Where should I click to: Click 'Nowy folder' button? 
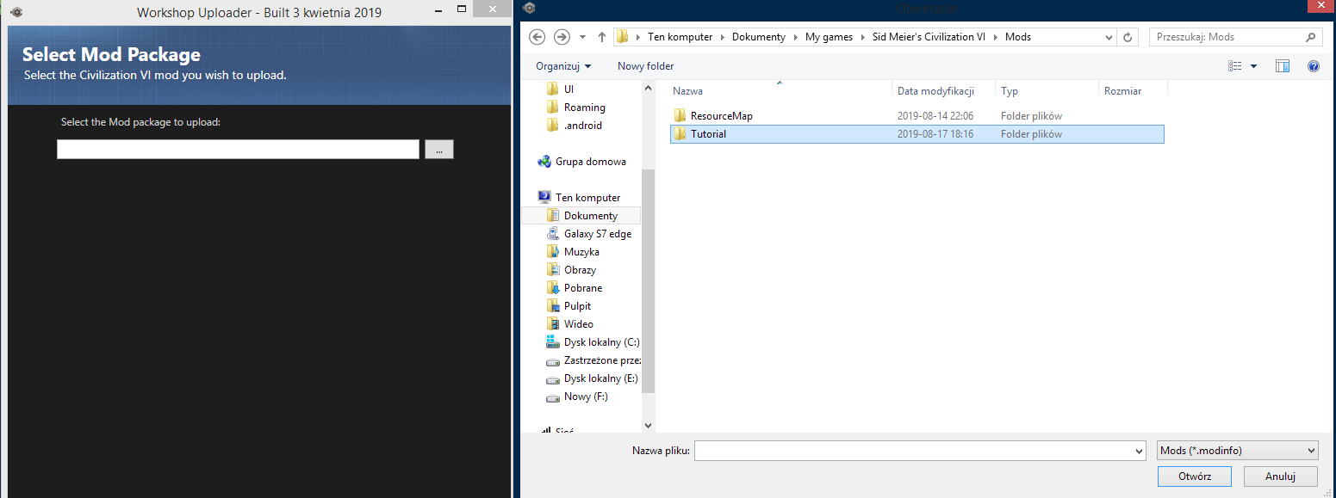pyautogui.click(x=645, y=66)
